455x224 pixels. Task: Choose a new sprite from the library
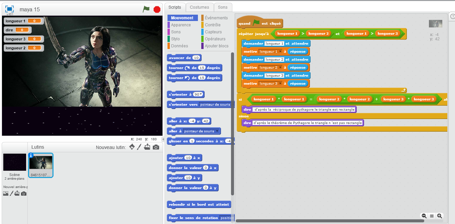(132, 147)
